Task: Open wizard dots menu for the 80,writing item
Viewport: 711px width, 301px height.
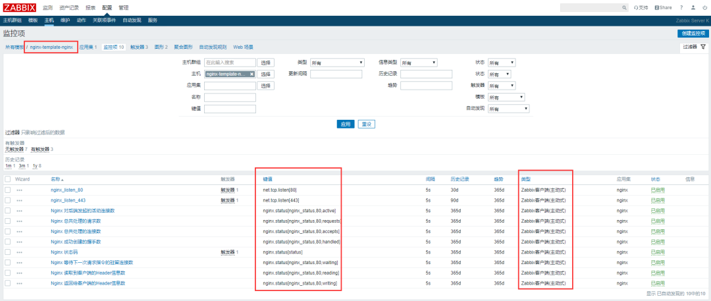Action: 20,284
